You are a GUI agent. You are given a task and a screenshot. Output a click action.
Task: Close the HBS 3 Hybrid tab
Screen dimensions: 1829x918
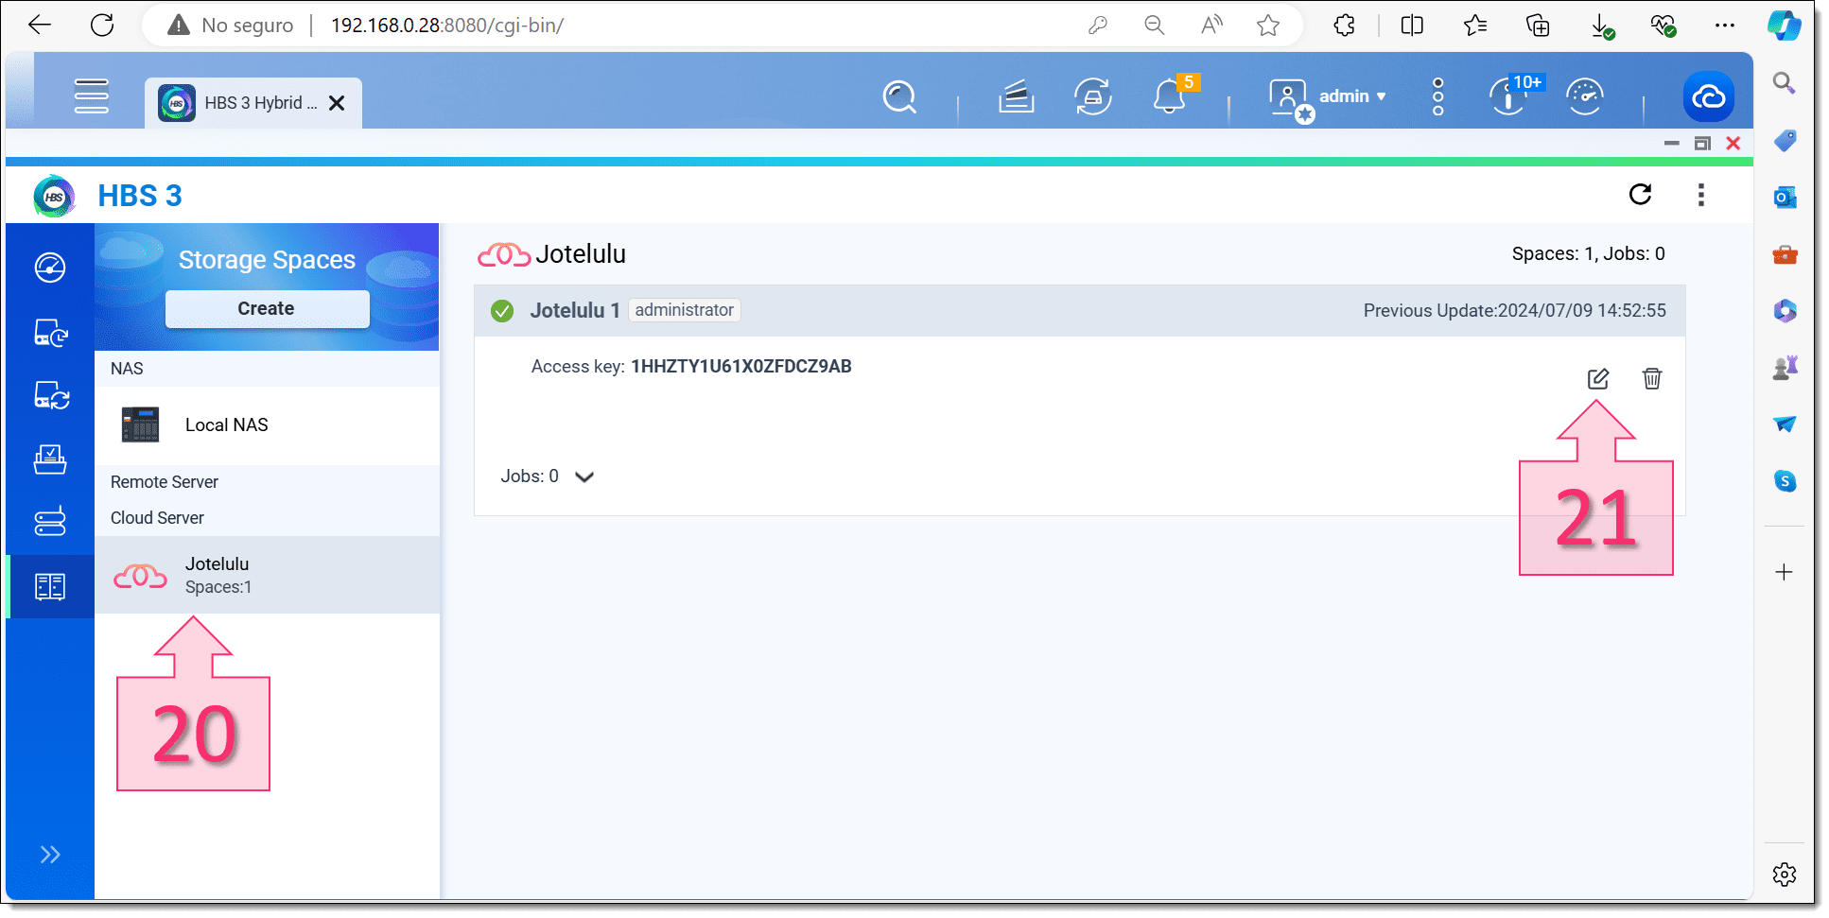click(337, 103)
